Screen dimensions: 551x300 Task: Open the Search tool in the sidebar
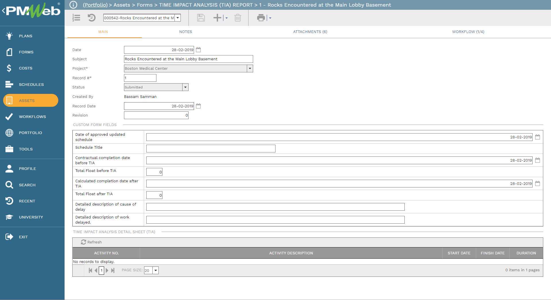[x=27, y=185]
